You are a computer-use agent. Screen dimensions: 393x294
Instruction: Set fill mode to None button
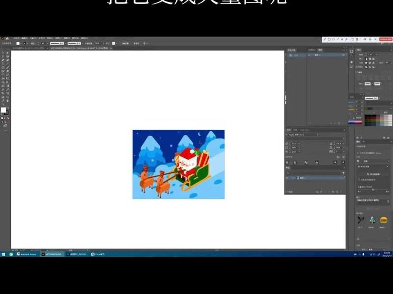click(x=8, y=118)
